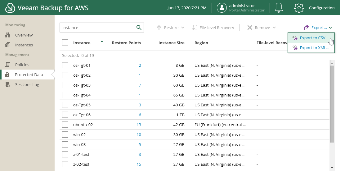The width and height of the screenshot is (340, 171).
Task: Click the Veeam logo icon
Action: coord(10,8)
